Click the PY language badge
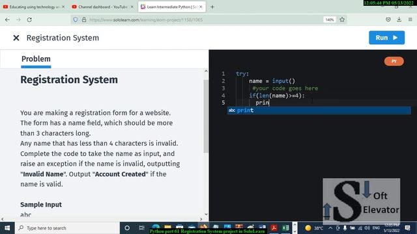The width and height of the screenshot is (417, 234). pyautogui.click(x=394, y=61)
